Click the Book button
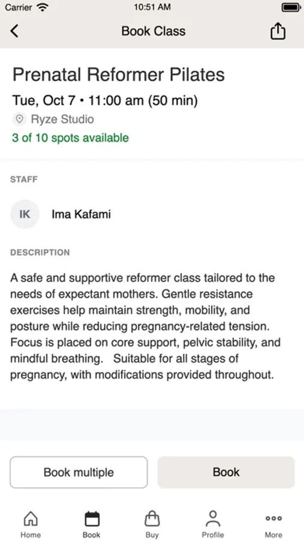 point(226,472)
